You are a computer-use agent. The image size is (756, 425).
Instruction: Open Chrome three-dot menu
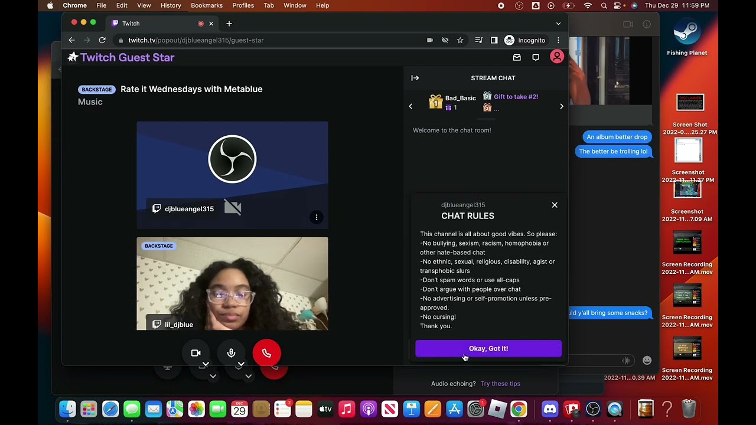[x=558, y=40]
